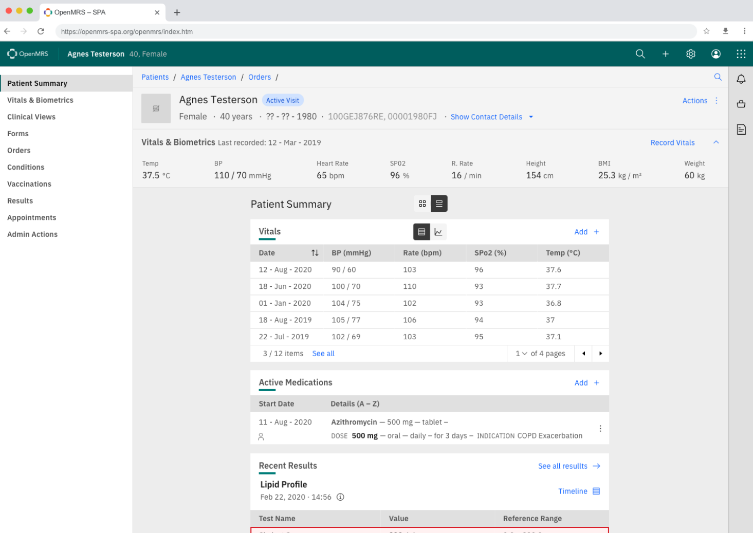
Task: Collapse the Vitals & Biometrics header panel
Action: (x=716, y=142)
